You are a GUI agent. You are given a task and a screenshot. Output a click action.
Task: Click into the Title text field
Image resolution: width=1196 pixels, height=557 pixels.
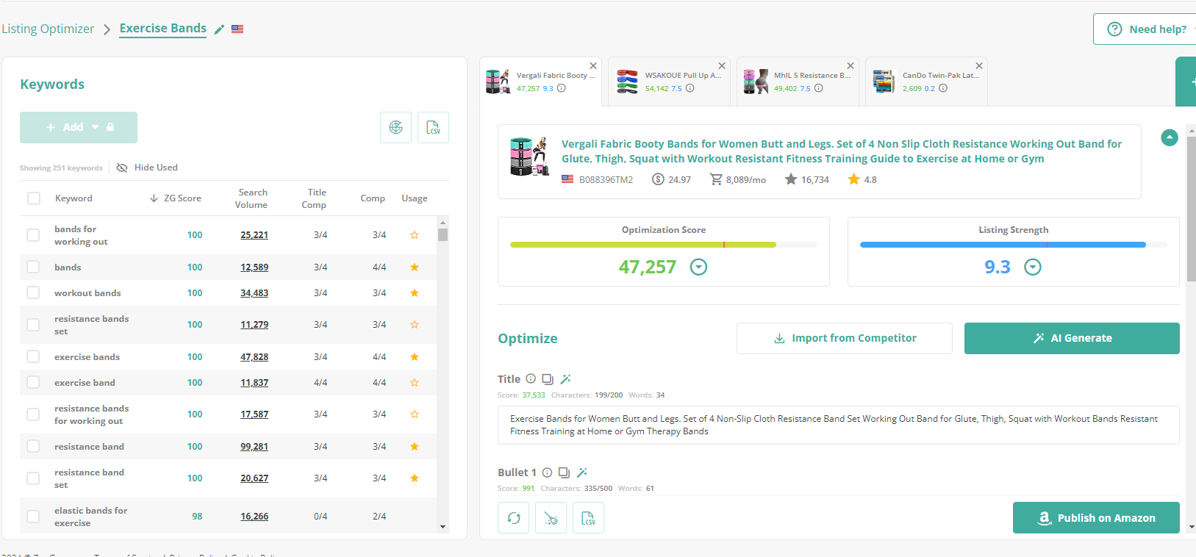point(839,425)
